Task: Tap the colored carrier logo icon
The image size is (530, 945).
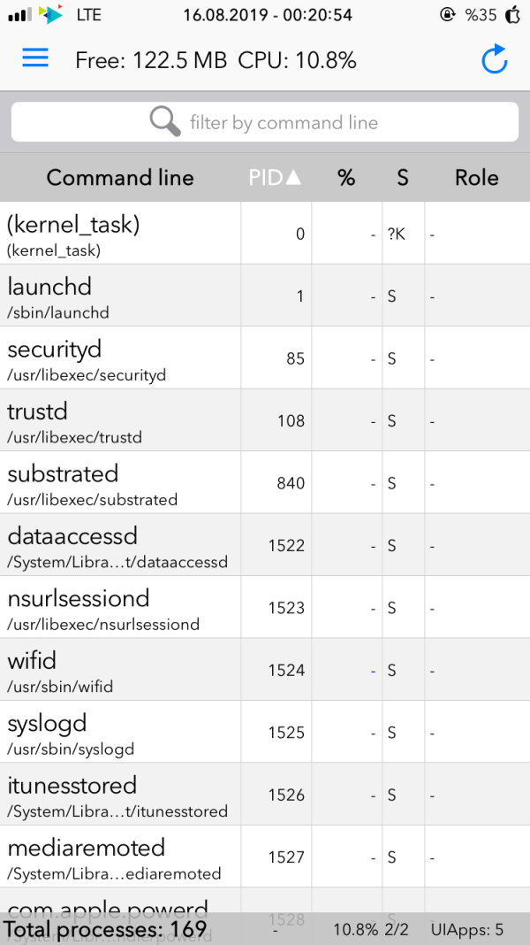Action: click(52, 15)
